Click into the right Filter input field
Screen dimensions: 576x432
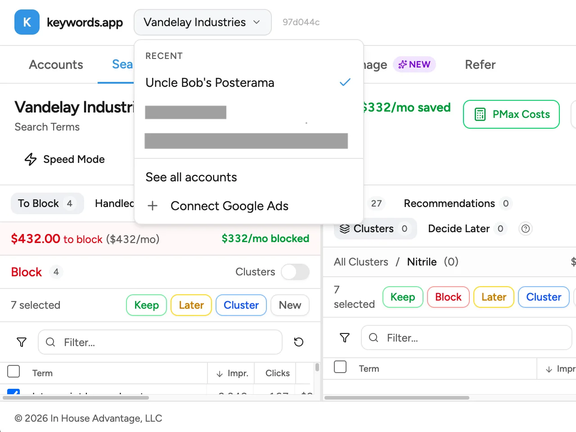466,338
